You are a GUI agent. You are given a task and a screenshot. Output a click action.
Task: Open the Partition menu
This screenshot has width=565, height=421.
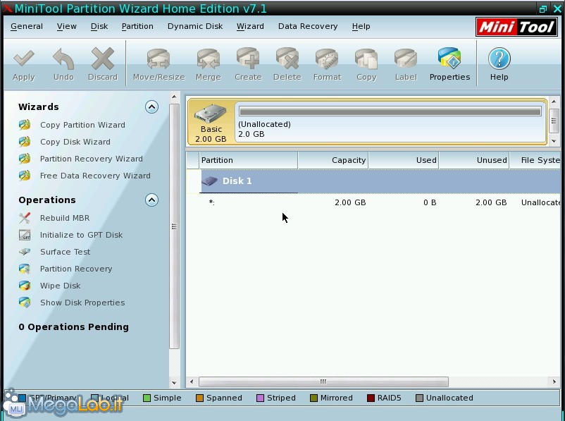pos(137,26)
